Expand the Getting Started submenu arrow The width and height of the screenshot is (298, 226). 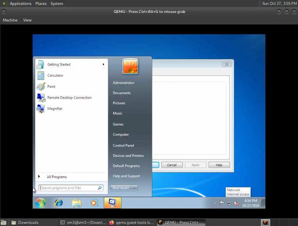point(104,64)
